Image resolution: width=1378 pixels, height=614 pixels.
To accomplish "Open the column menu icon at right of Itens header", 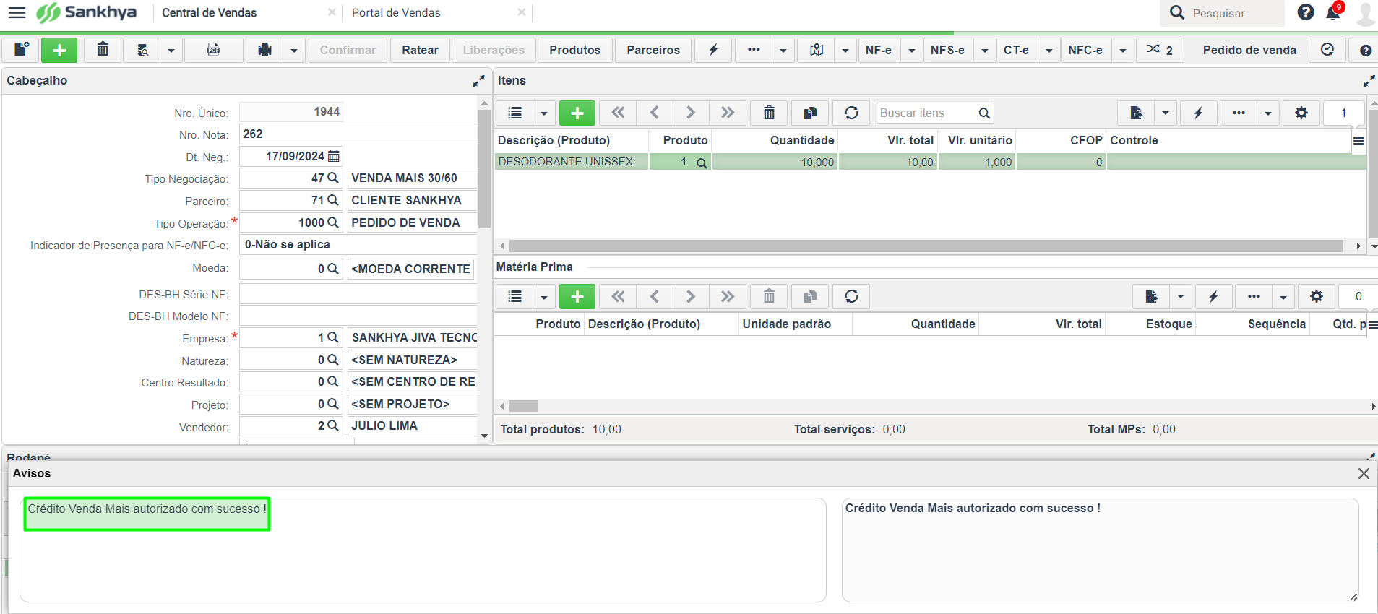I will tap(1358, 141).
